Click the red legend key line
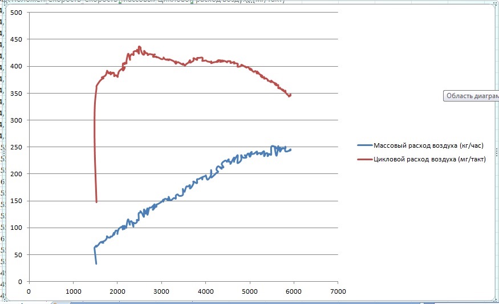 point(365,159)
